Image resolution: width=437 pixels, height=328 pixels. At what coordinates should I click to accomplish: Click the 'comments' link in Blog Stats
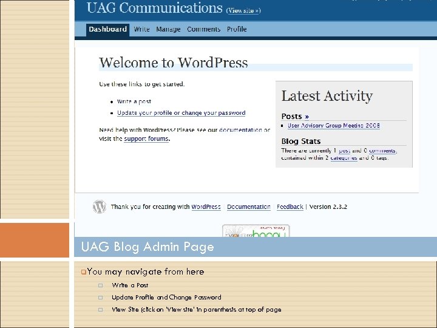point(382,151)
